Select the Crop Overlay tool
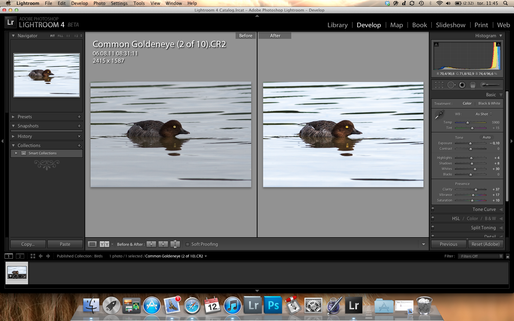The image size is (514, 321). tap(439, 85)
